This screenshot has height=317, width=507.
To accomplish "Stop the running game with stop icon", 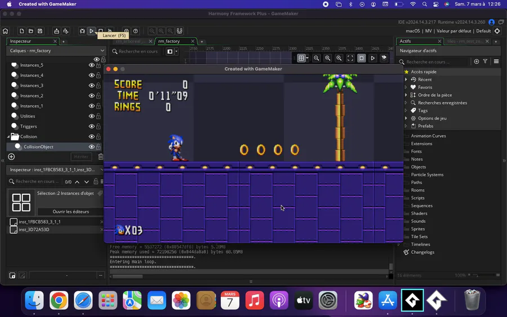I will point(101,30).
